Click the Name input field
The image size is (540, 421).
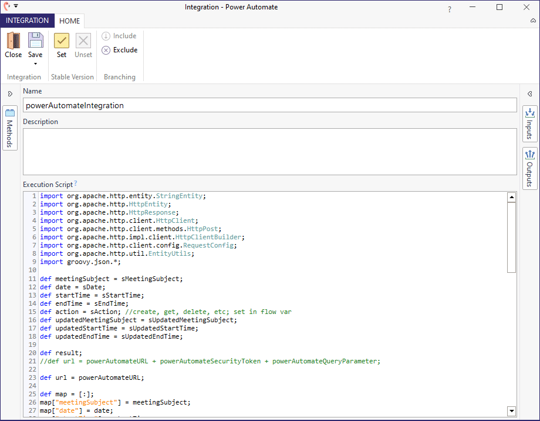pos(269,105)
